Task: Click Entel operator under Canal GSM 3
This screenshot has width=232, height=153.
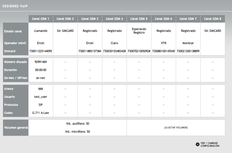Action: [x=90, y=43]
